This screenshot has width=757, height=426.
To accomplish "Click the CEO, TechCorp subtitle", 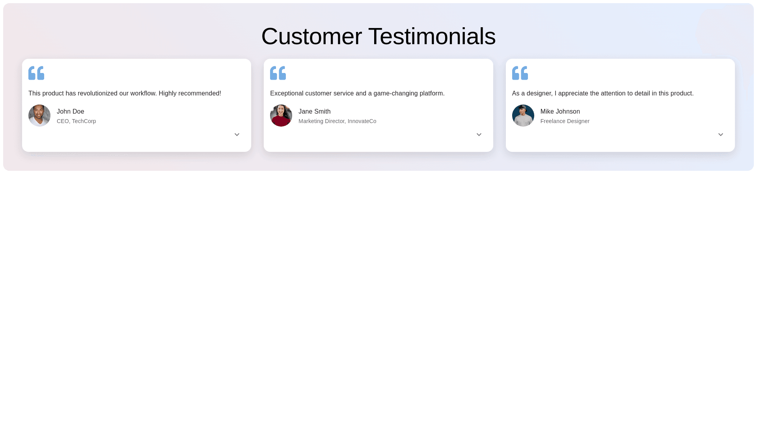I will click(x=76, y=121).
